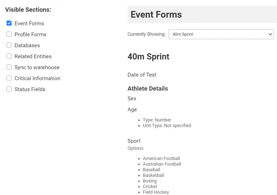
Task: Enable the Profile Forms section
Action: coord(9,34)
